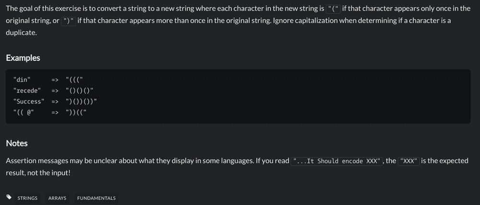Click the Examples heading

[x=23, y=58]
